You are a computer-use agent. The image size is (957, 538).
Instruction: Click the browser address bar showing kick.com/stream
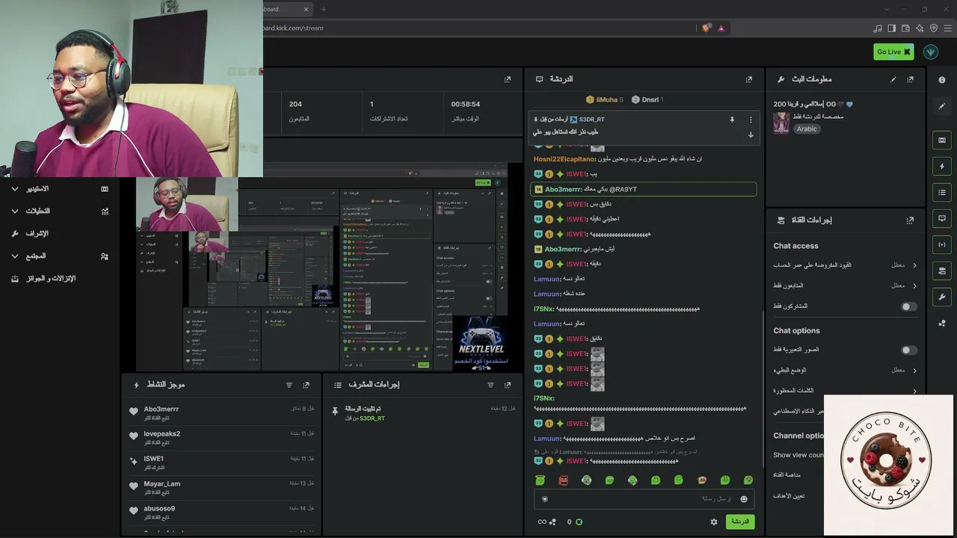(x=478, y=28)
